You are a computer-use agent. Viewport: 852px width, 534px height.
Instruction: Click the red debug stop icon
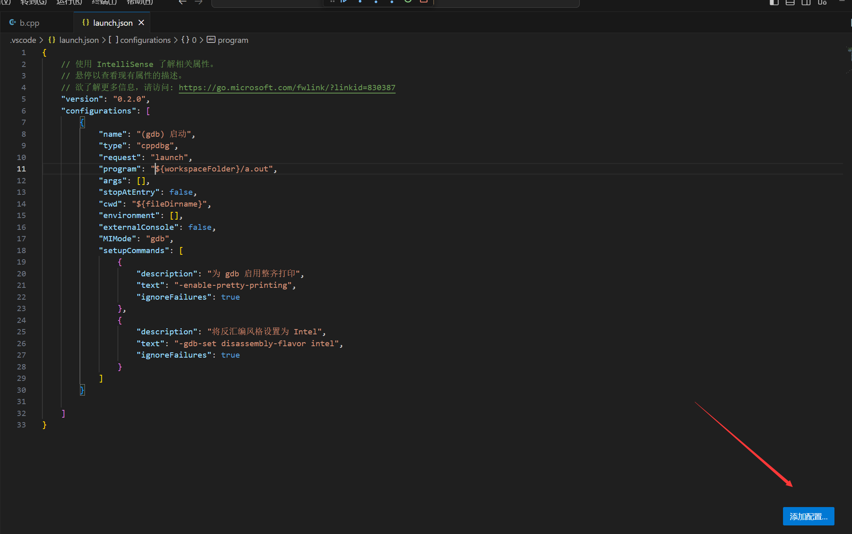pos(423,2)
